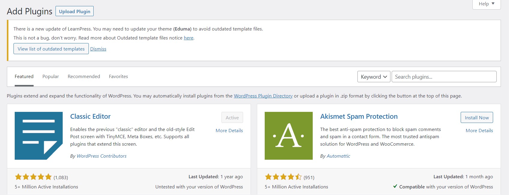Viewport: 509px width, 195px height.
Task: Open the Help dropdown tab
Action: click(486, 4)
